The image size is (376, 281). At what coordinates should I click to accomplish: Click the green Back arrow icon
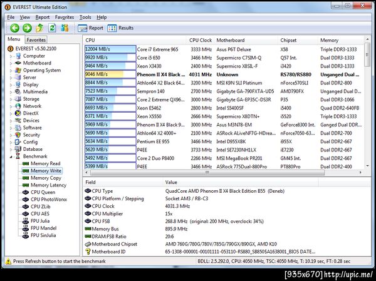(x=14, y=28)
